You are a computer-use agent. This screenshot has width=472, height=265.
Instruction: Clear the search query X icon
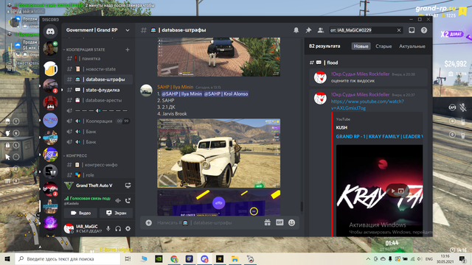pos(399,30)
